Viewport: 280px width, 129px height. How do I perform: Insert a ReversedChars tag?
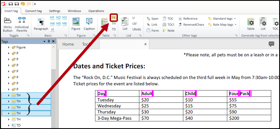tap(192, 25)
